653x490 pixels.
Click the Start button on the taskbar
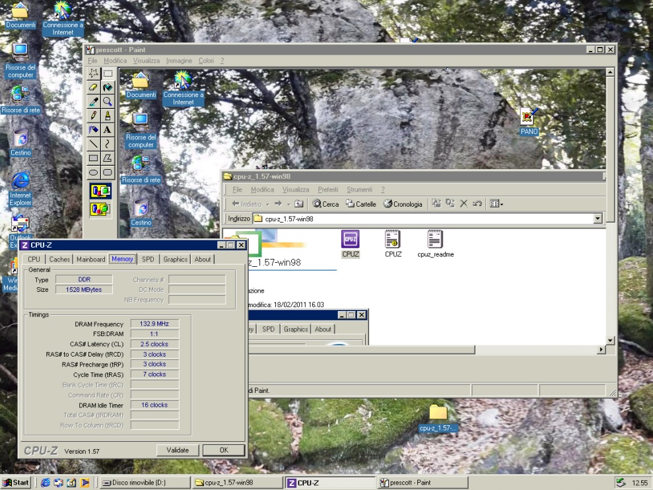click(17, 483)
